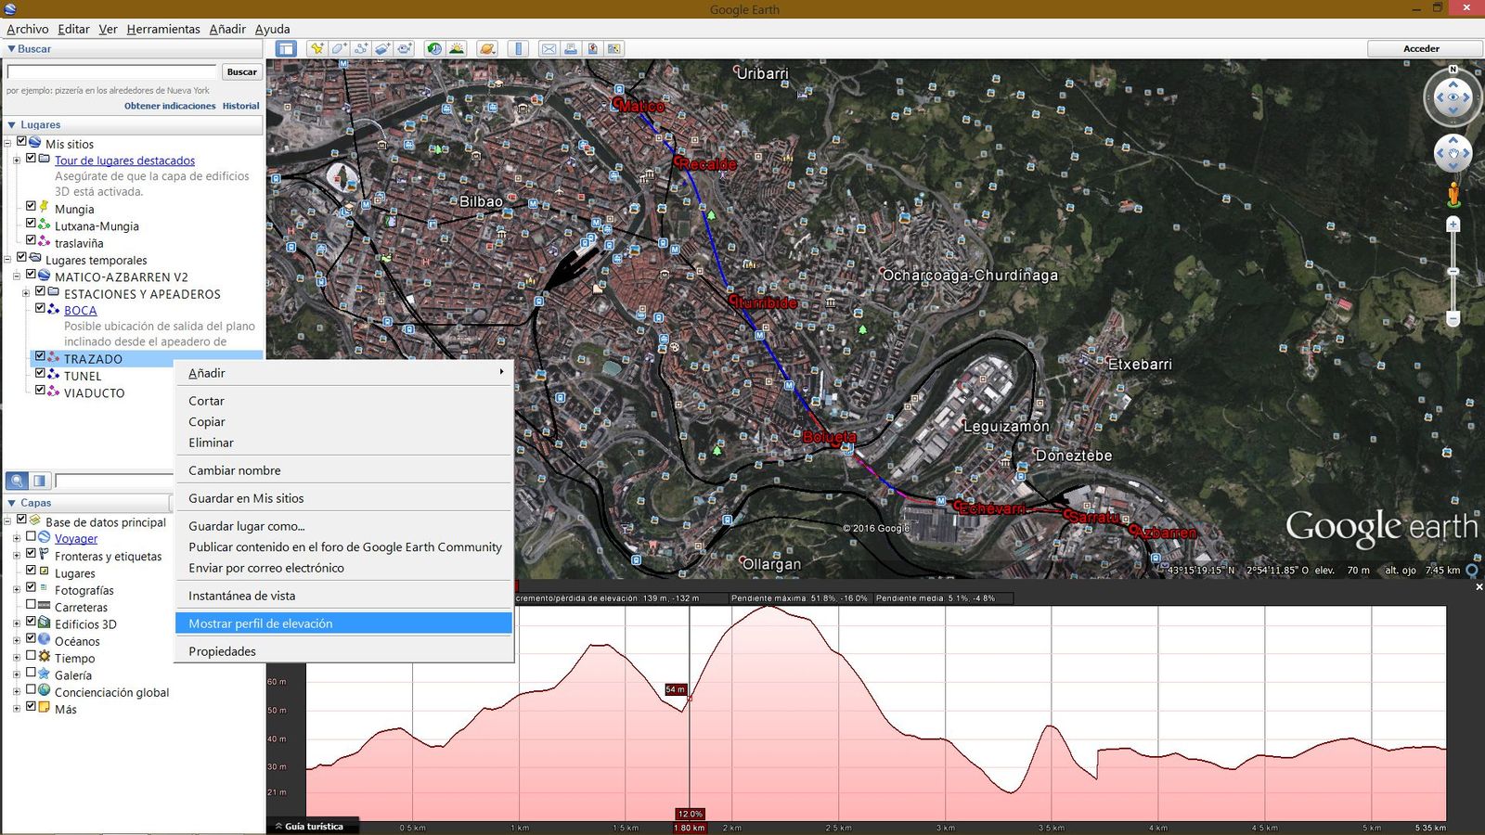This screenshot has height=835, width=1485.
Task: Toggle the sidebar panel toolbar button
Action: coord(286,48)
